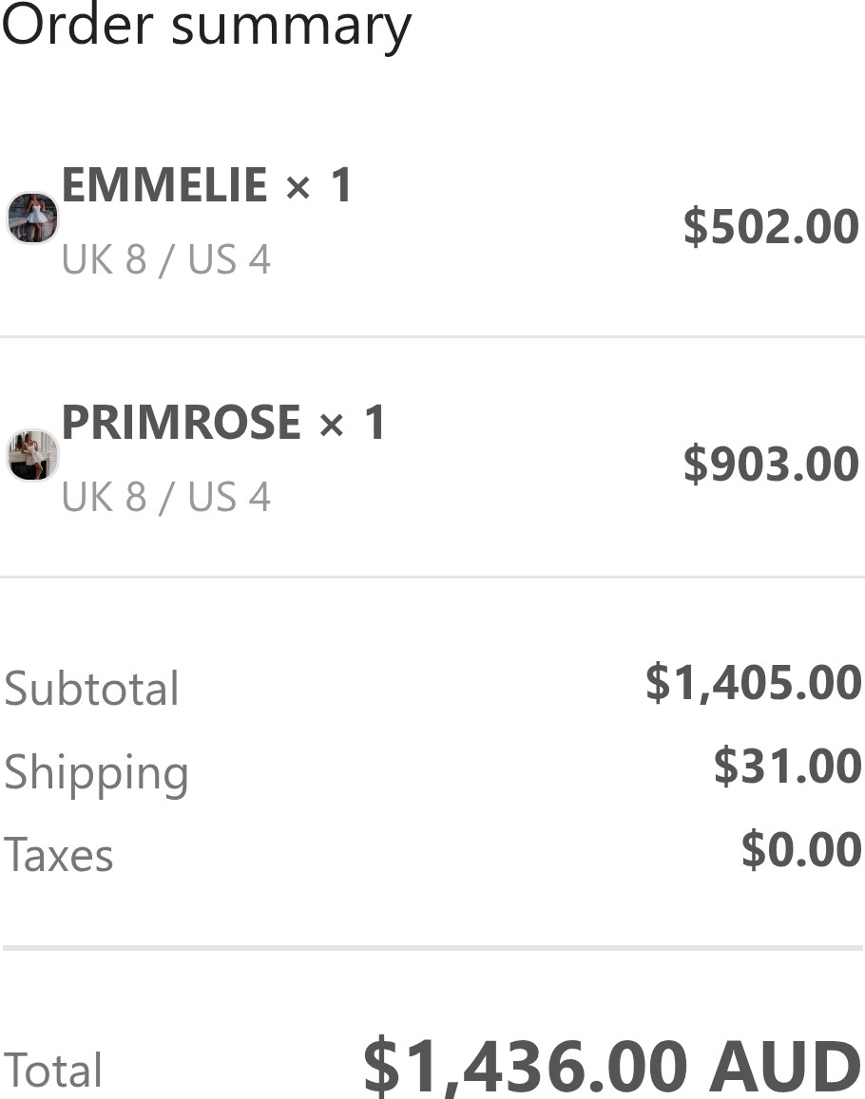
Task: Select the PRIMROSE × 1 item name
Action: point(223,423)
